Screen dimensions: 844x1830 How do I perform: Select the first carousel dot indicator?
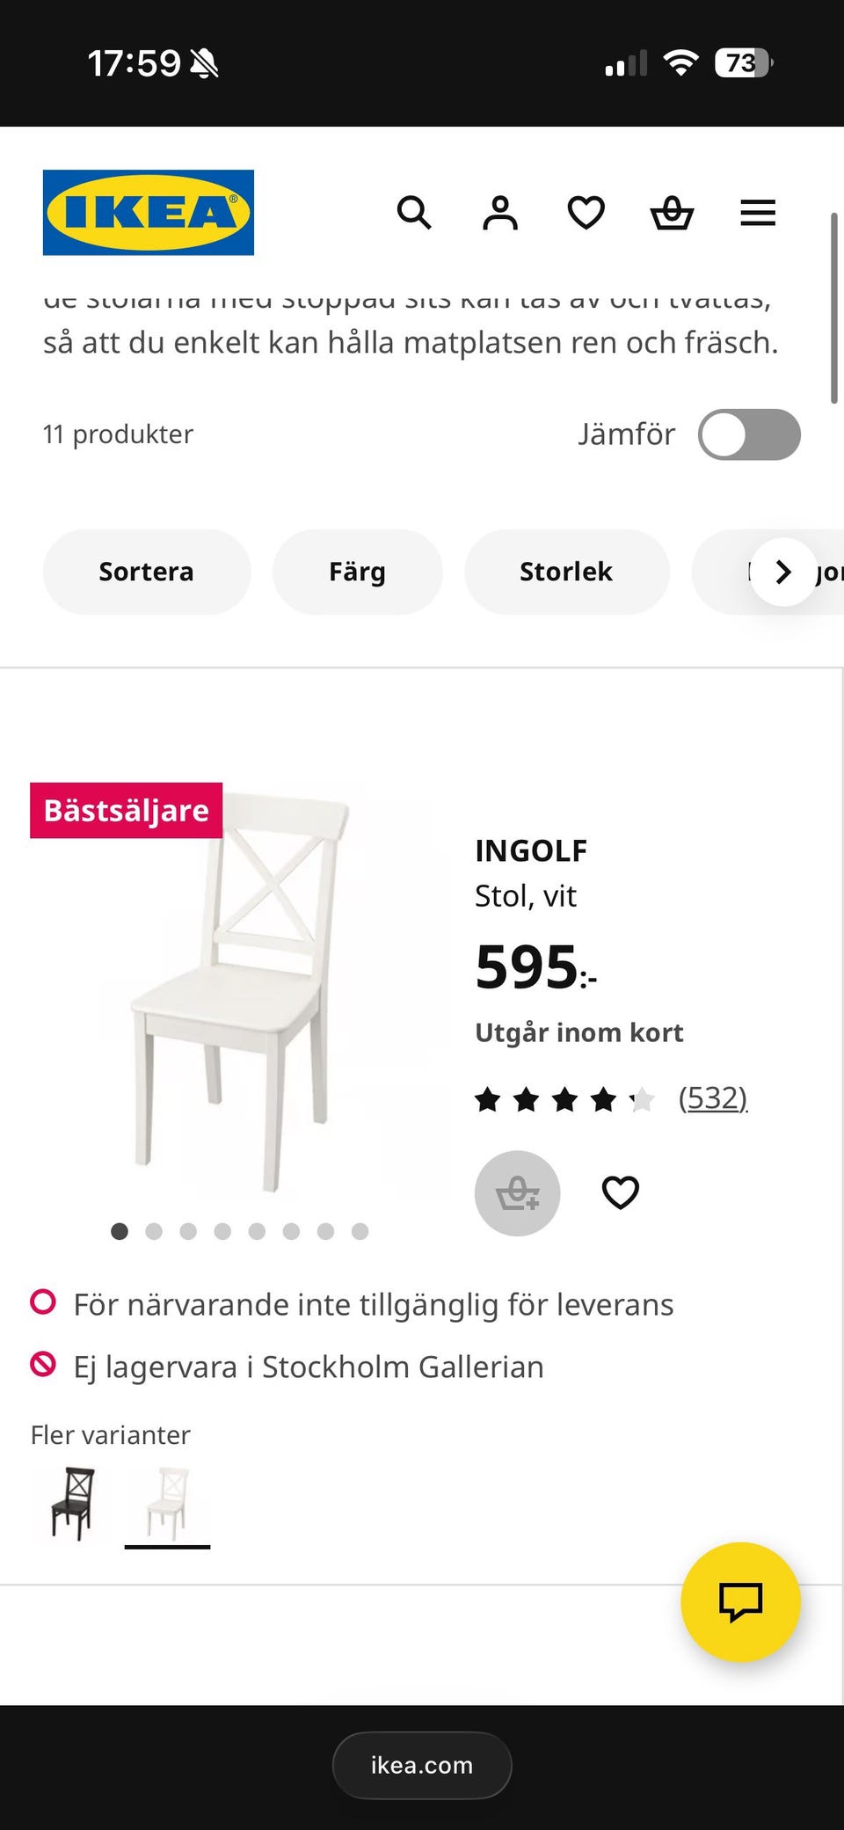[120, 1231]
